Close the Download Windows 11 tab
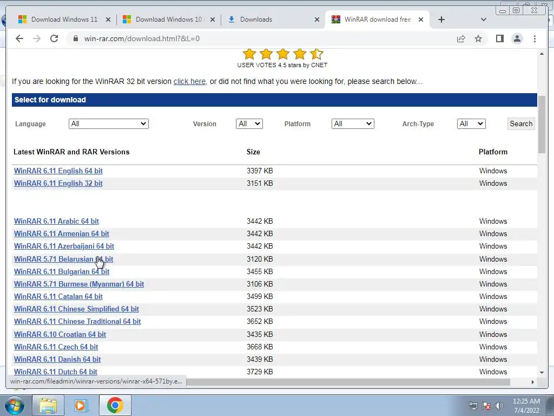Screen dimensions: 554x416 pyautogui.click(x=108, y=19)
